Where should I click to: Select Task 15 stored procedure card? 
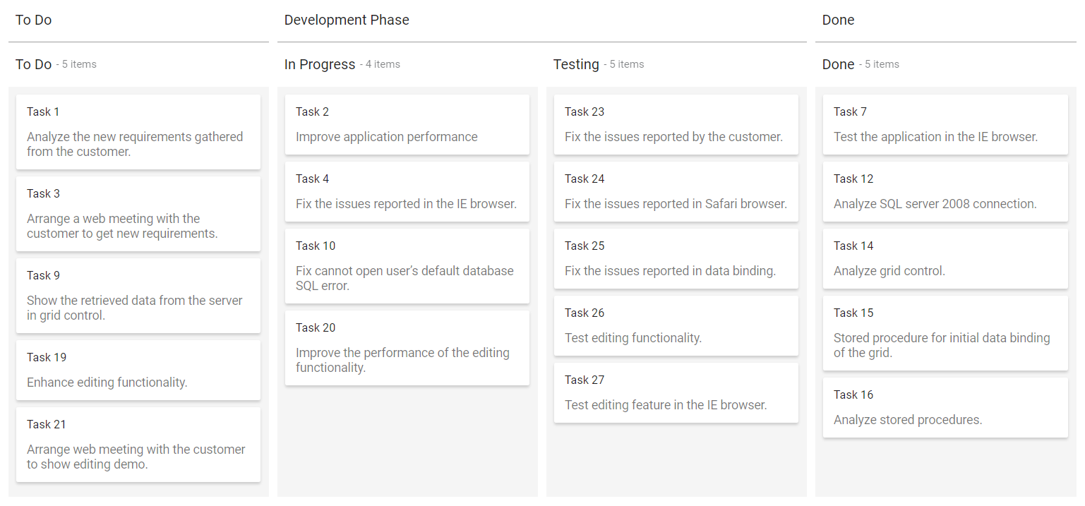(945, 333)
